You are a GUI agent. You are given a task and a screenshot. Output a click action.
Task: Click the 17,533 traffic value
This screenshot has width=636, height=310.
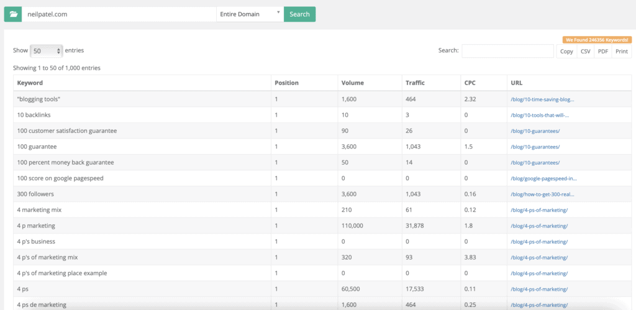coord(414,289)
